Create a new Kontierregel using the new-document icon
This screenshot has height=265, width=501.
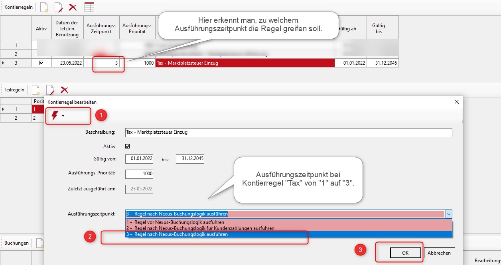(43, 7)
